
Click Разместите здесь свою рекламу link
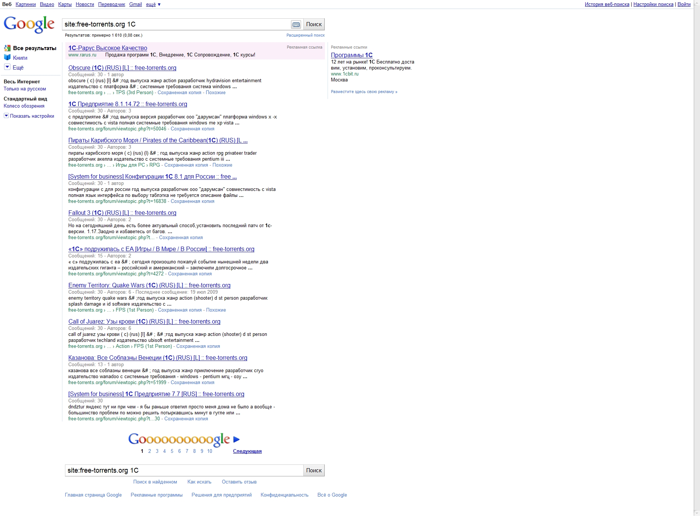coord(364,92)
